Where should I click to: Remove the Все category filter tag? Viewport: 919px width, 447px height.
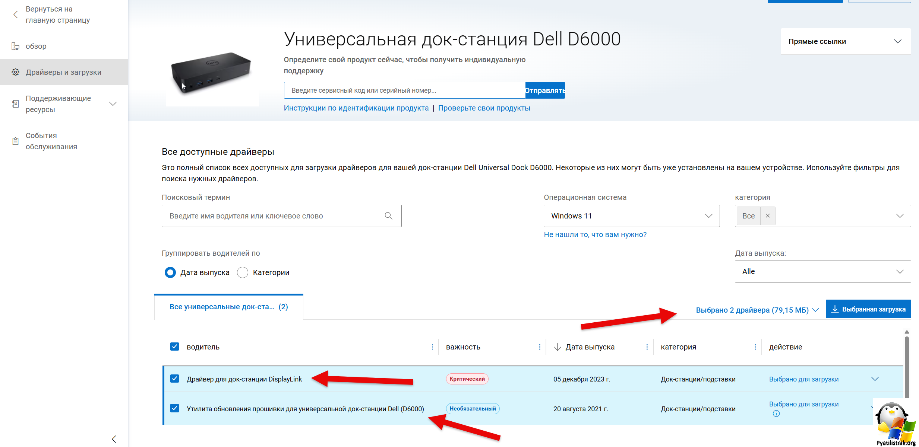(x=768, y=216)
